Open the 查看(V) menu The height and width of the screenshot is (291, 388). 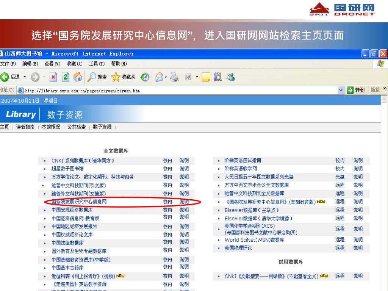click(52, 64)
